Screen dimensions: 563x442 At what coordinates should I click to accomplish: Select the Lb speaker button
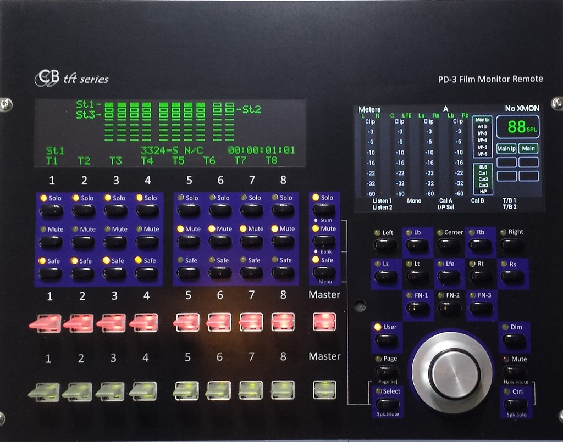[x=417, y=245]
